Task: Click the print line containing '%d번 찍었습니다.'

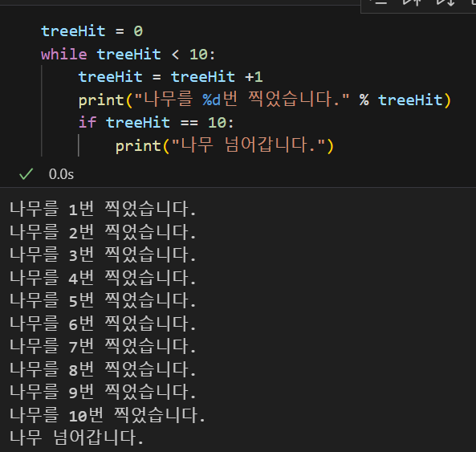Action: pyautogui.click(x=265, y=100)
